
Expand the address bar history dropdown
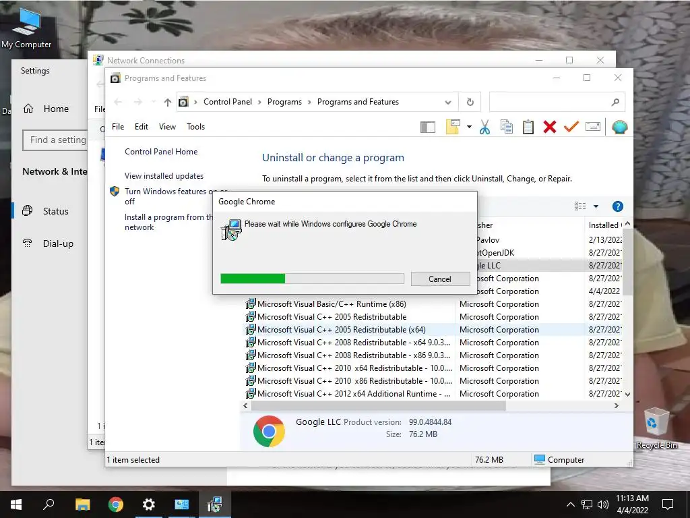click(448, 103)
